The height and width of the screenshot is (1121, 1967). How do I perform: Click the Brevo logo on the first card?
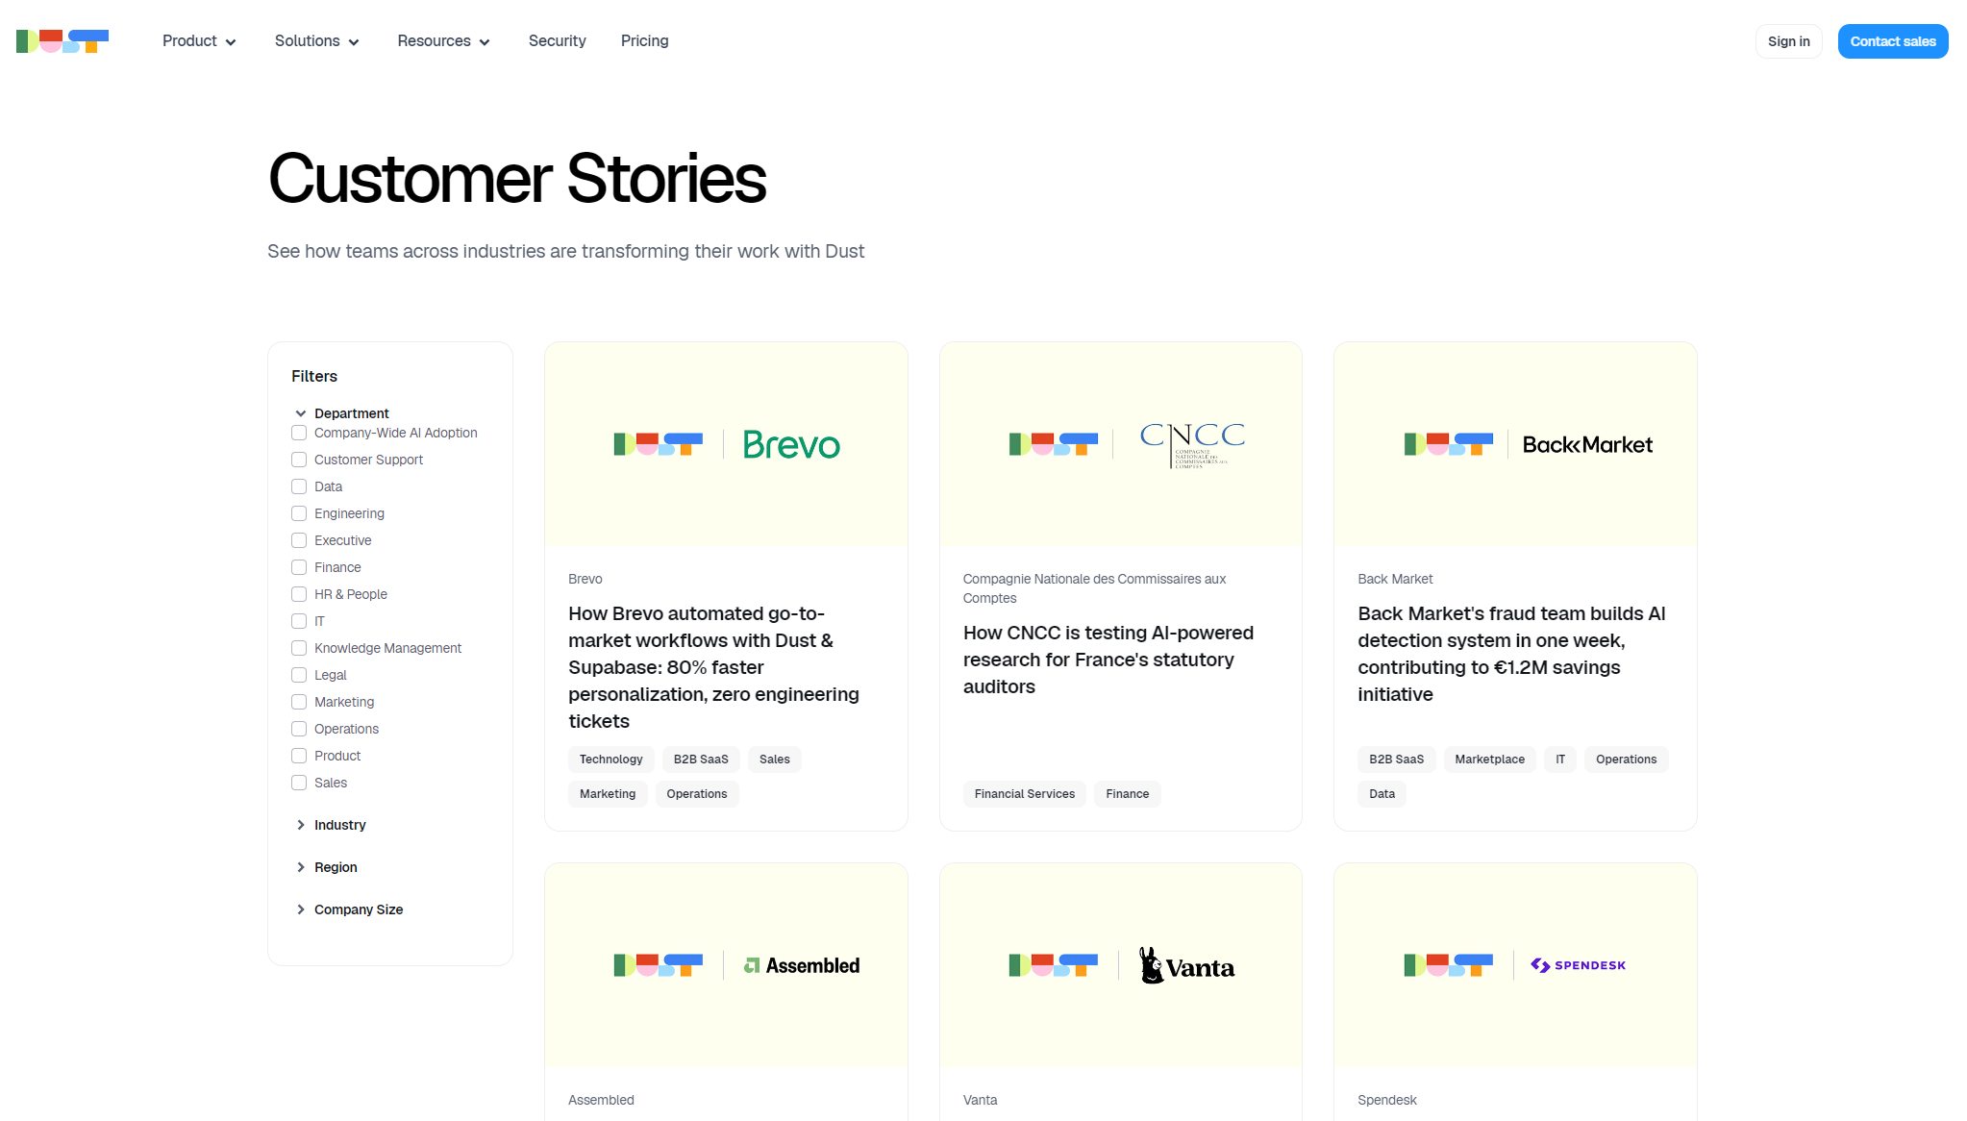click(x=791, y=445)
